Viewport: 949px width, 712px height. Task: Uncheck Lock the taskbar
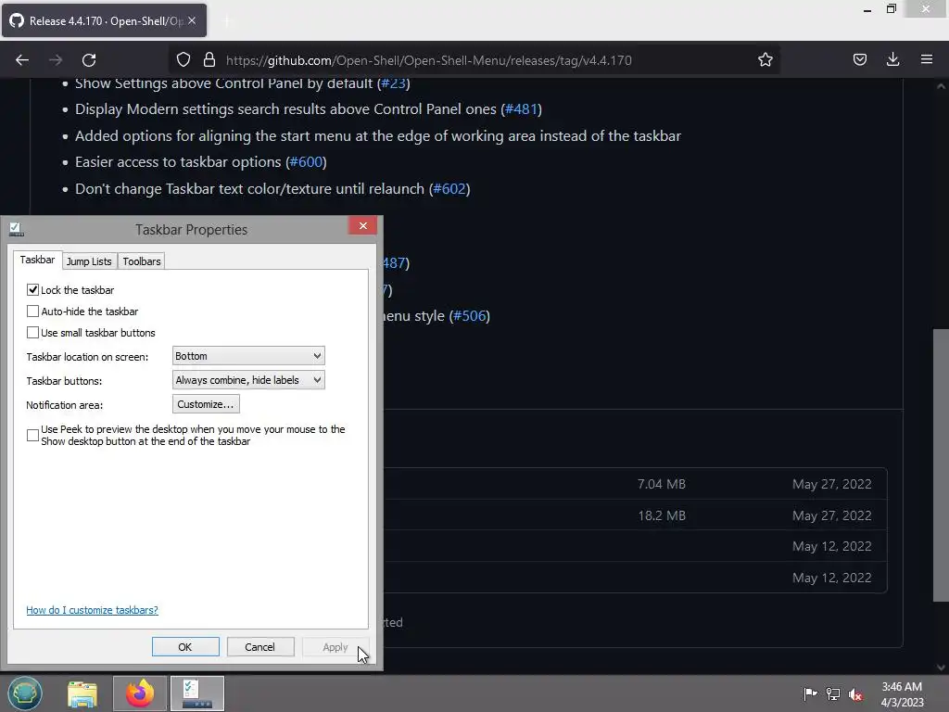click(32, 290)
